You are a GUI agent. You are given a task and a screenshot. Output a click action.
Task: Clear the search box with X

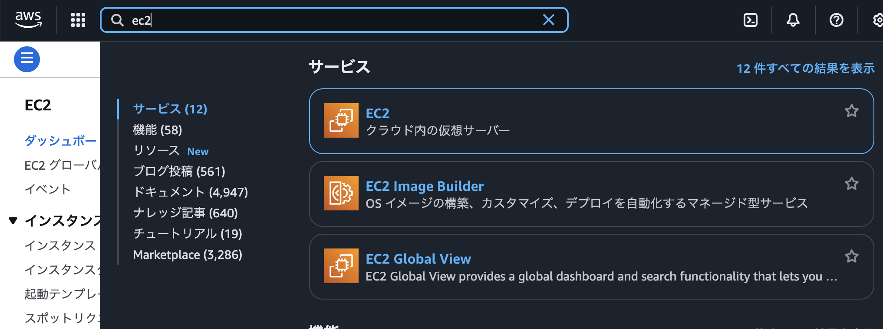[549, 20]
